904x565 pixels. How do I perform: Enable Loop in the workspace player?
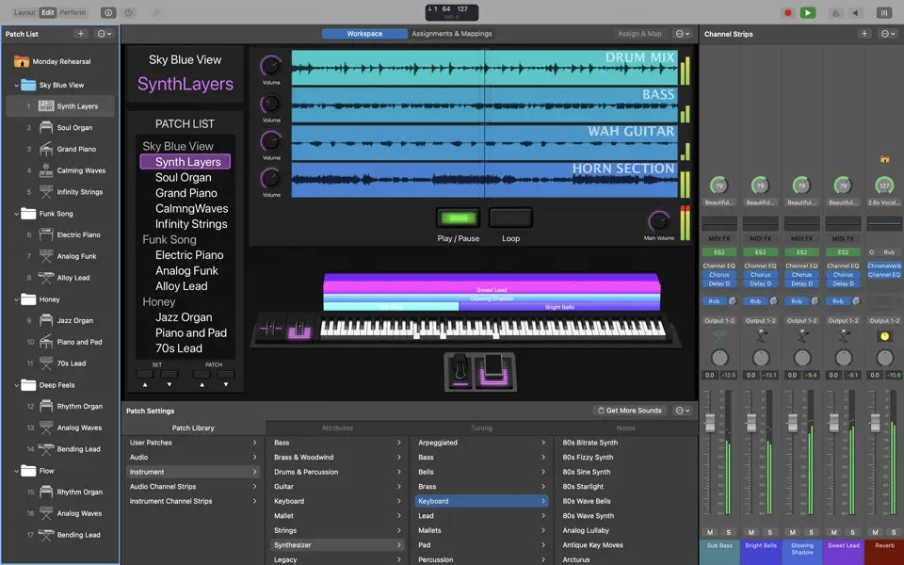coord(509,218)
